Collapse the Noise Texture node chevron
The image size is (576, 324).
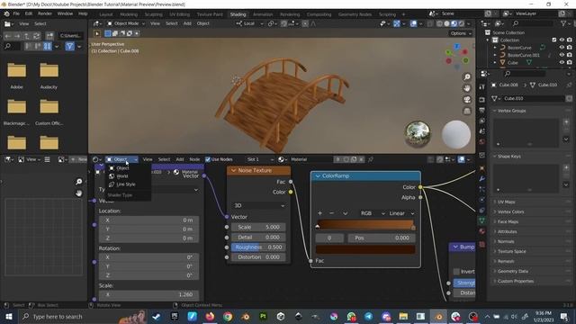pyautogui.click(x=234, y=170)
